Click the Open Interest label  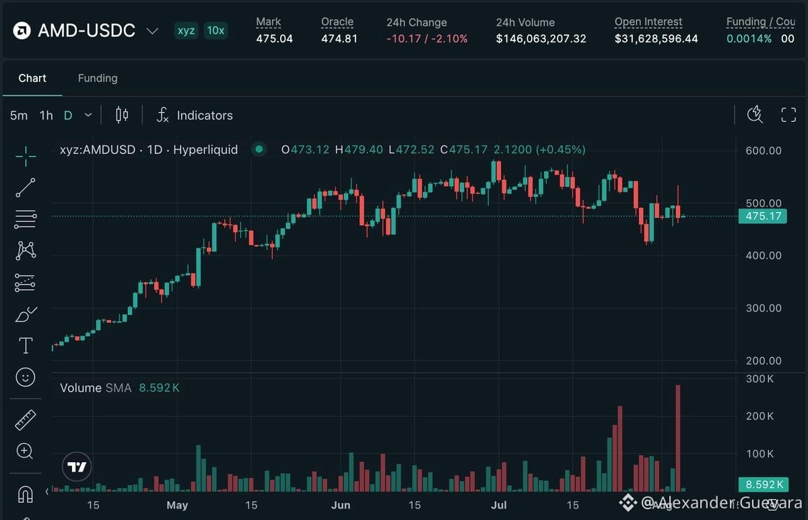pyautogui.click(x=648, y=22)
